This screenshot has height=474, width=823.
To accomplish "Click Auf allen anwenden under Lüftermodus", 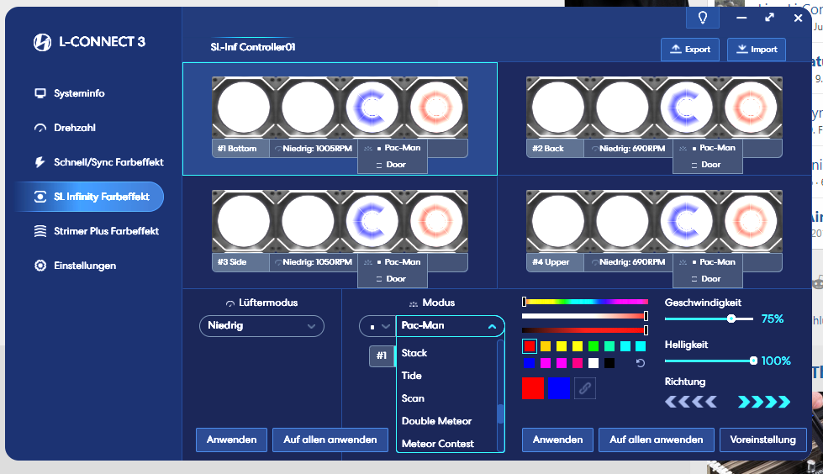I will point(330,440).
